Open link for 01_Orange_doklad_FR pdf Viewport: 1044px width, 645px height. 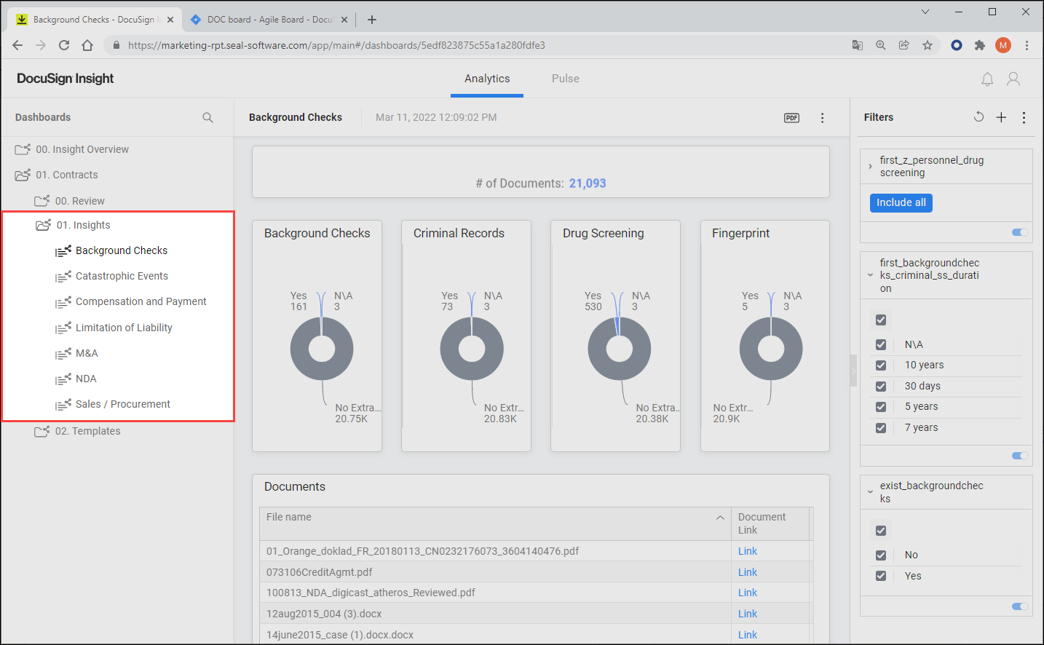click(748, 552)
